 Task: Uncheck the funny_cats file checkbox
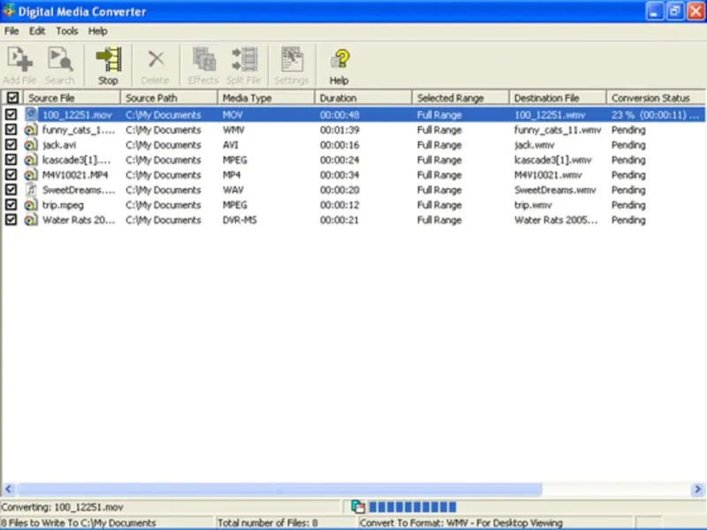pos(11,130)
